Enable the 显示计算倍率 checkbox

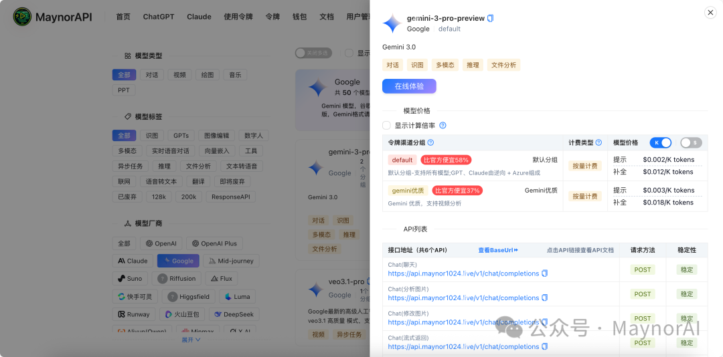coord(386,125)
